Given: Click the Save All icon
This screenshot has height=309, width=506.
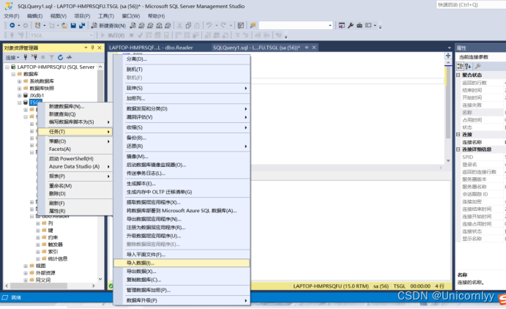Looking at the screenshot, I should click(82, 25).
